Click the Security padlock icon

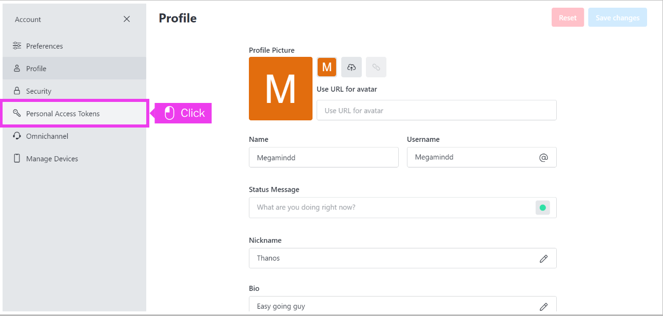pyautogui.click(x=17, y=91)
